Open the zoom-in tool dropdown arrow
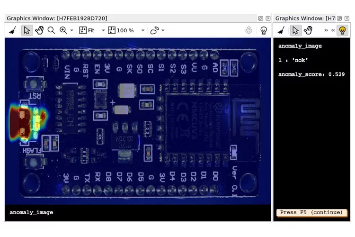The image size is (355, 237). click(x=72, y=30)
